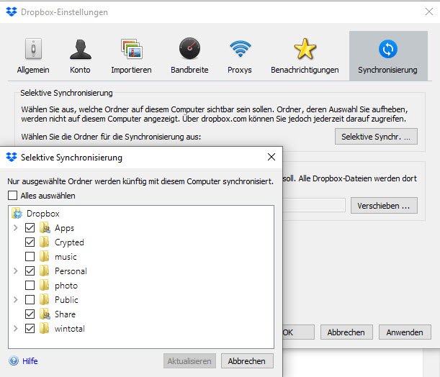Open the Allgemein settings switch icon
The width and height of the screenshot is (440, 377).
33,49
